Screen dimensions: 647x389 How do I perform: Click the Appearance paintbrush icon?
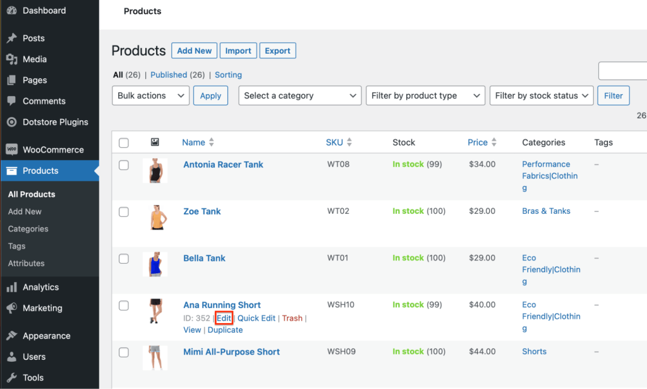[11, 336]
